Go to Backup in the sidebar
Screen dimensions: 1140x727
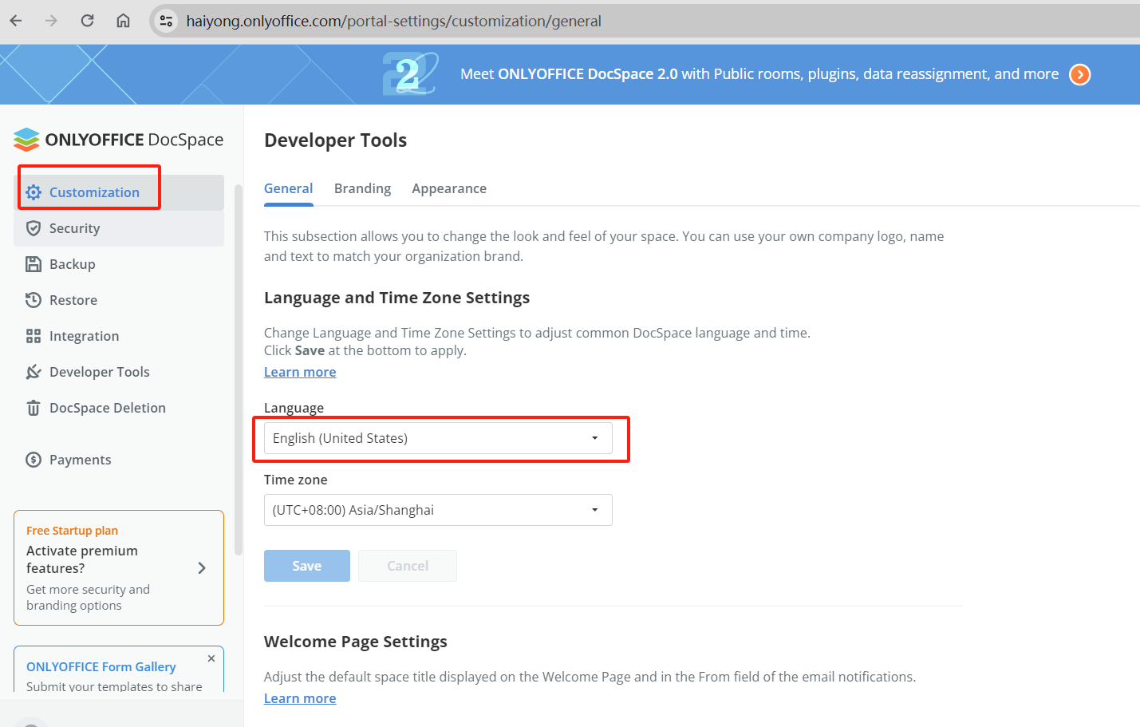click(119, 264)
